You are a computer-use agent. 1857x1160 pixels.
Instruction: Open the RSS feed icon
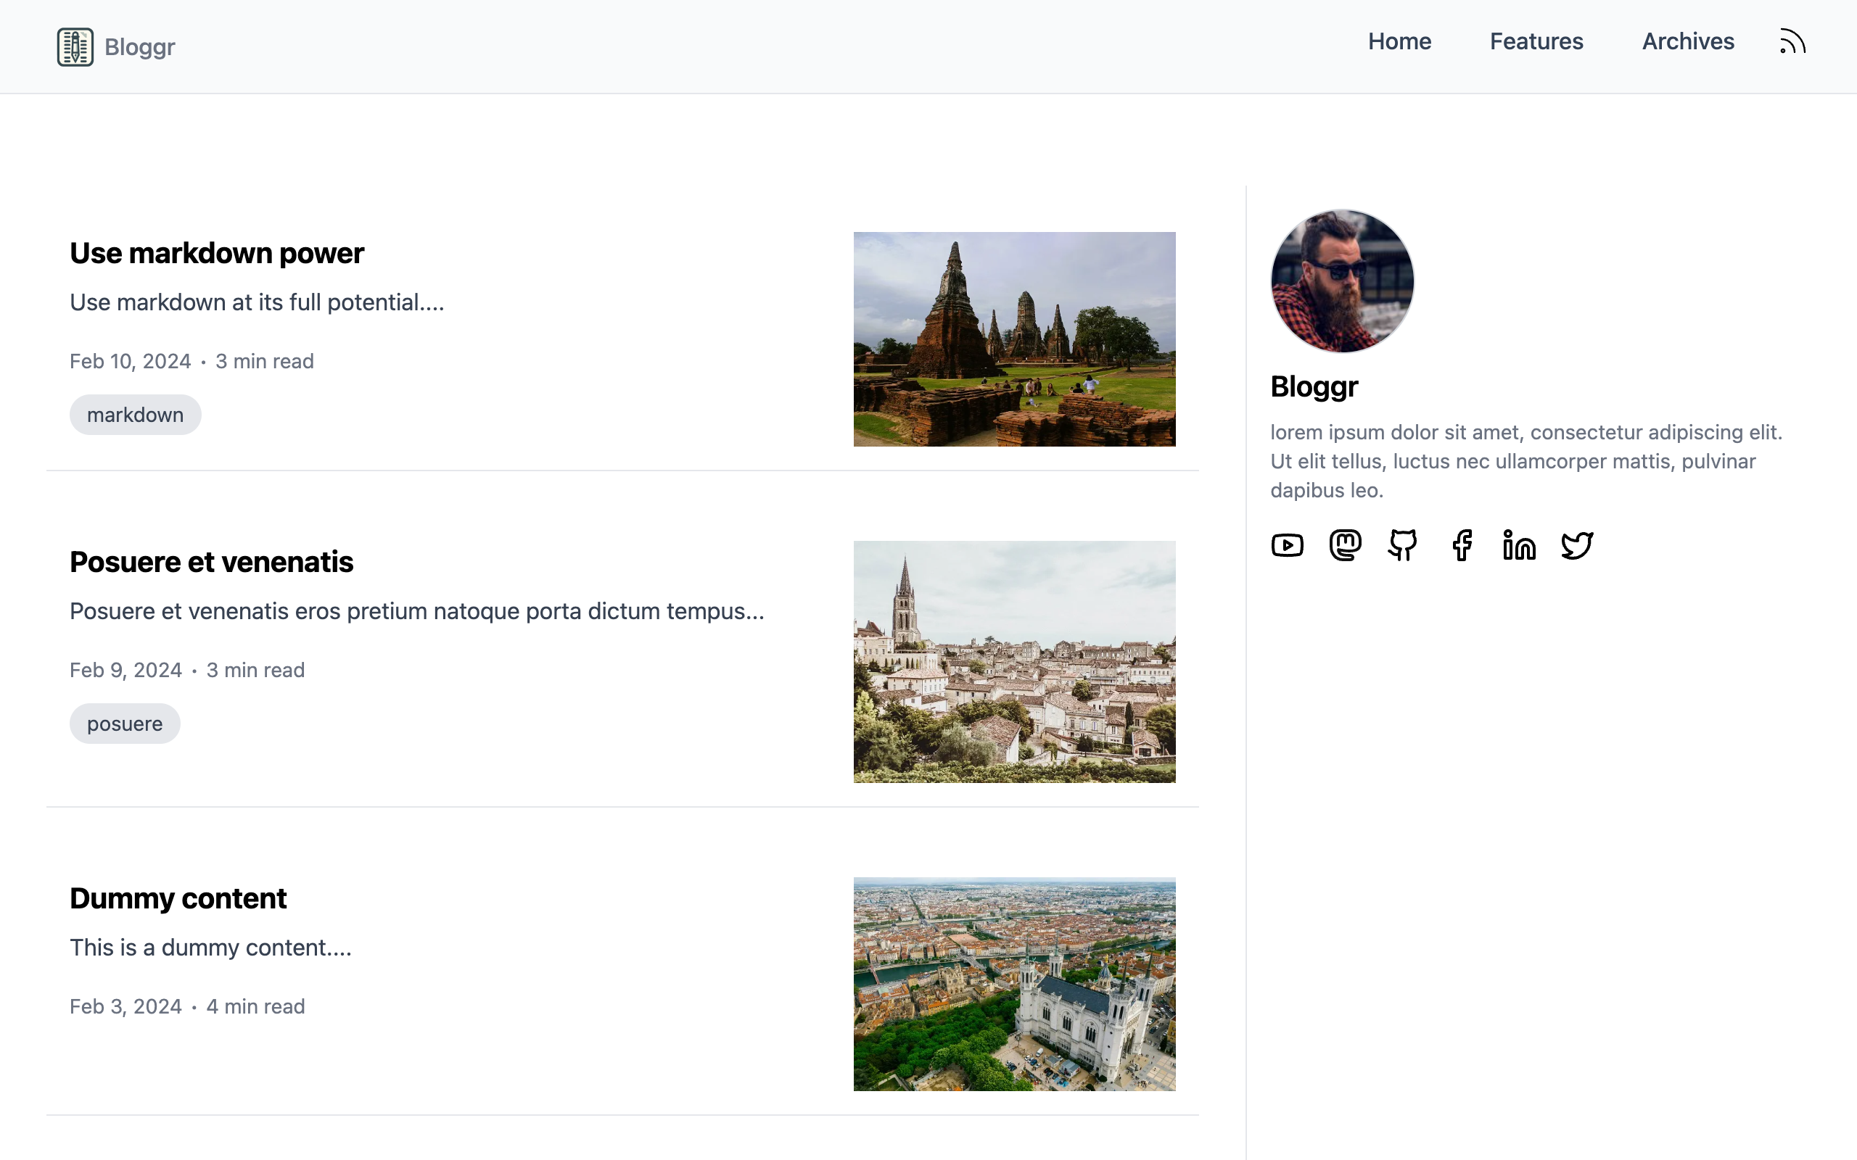tap(1792, 41)
